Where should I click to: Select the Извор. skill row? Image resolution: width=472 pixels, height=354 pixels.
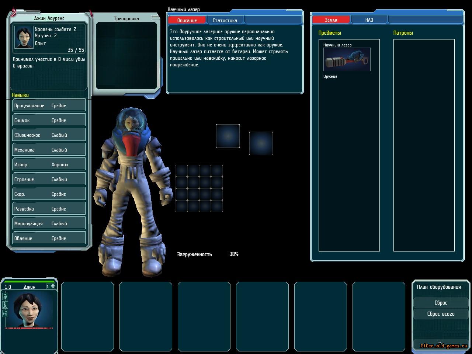pos(49,164)
